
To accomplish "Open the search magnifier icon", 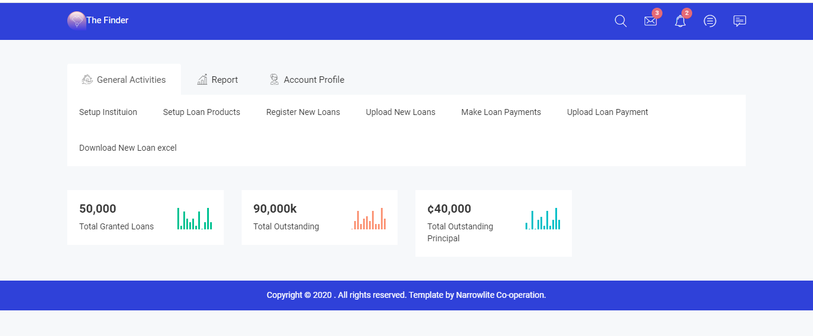I will [x=620, y=21].
